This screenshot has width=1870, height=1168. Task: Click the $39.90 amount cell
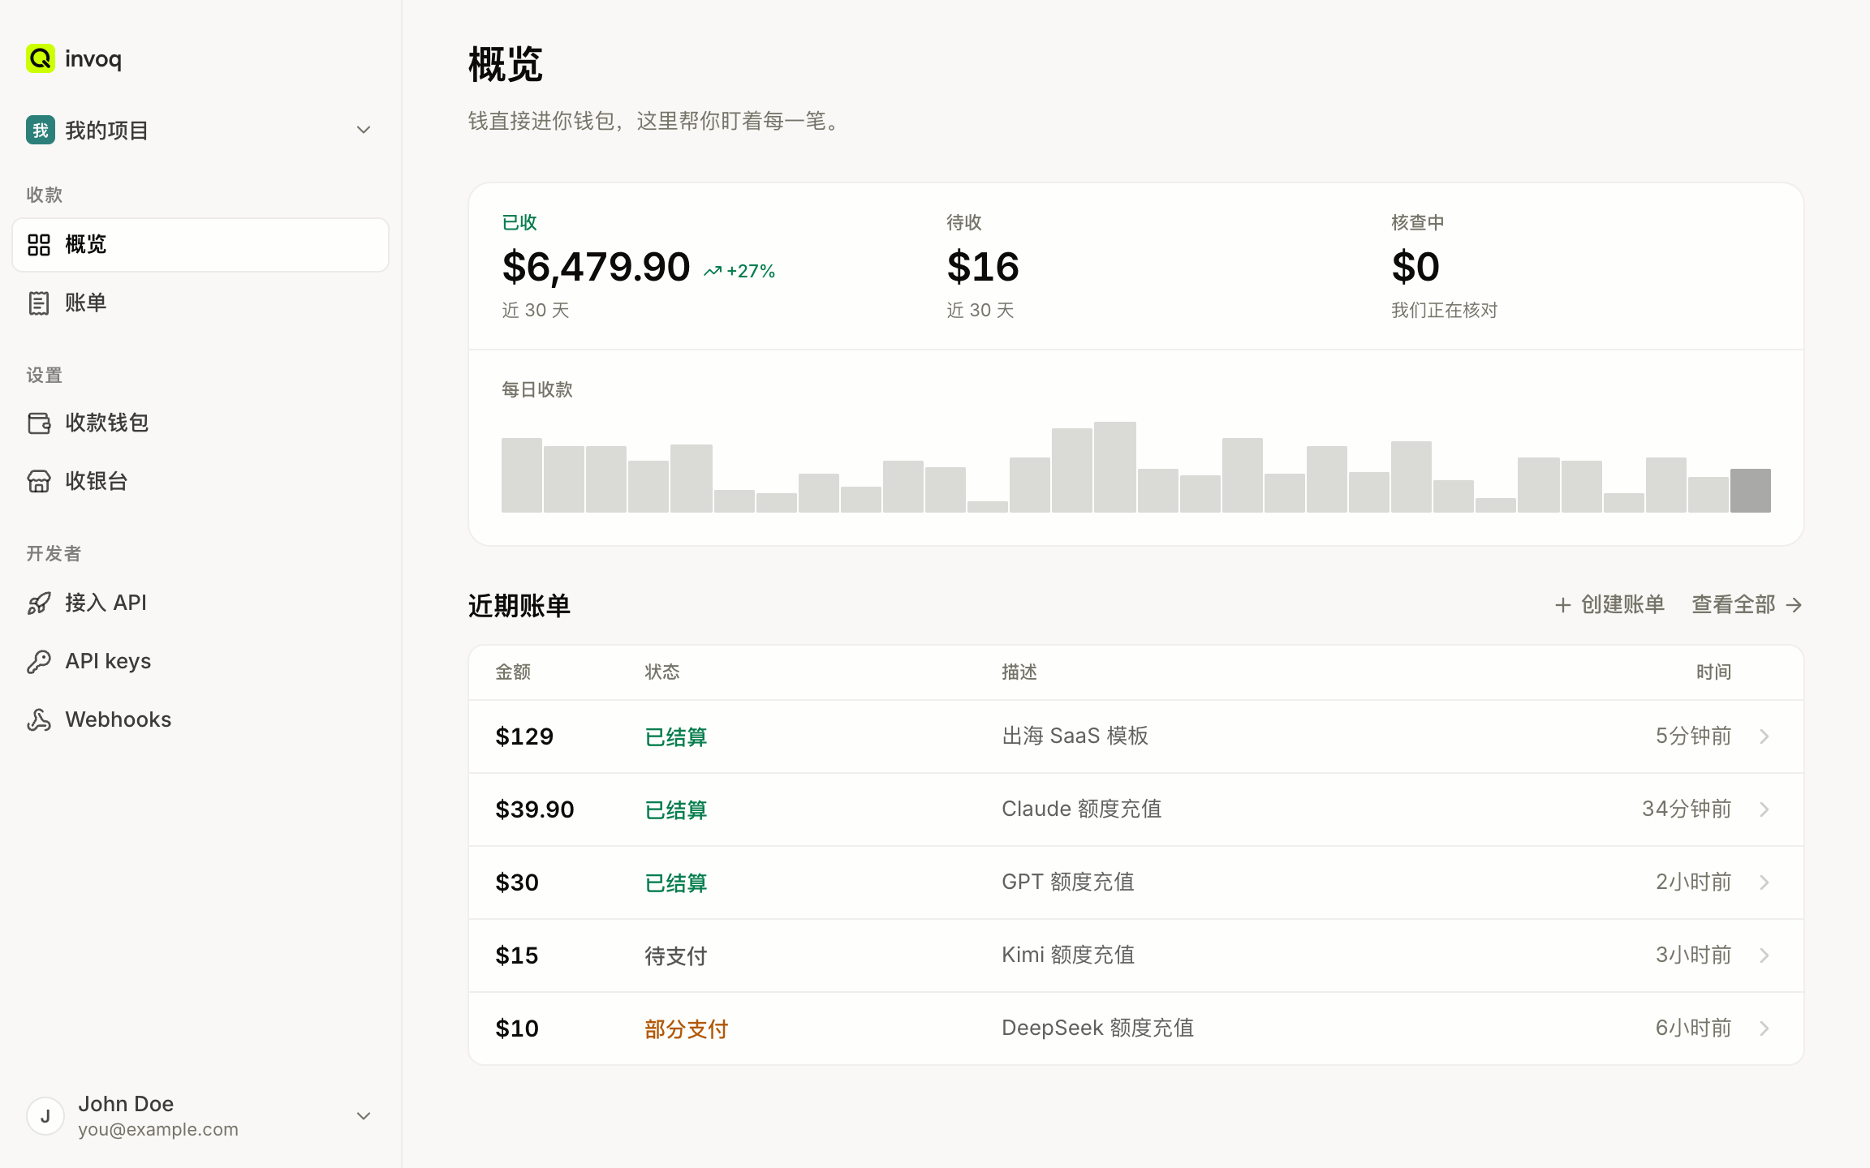[x=535, y=809]
